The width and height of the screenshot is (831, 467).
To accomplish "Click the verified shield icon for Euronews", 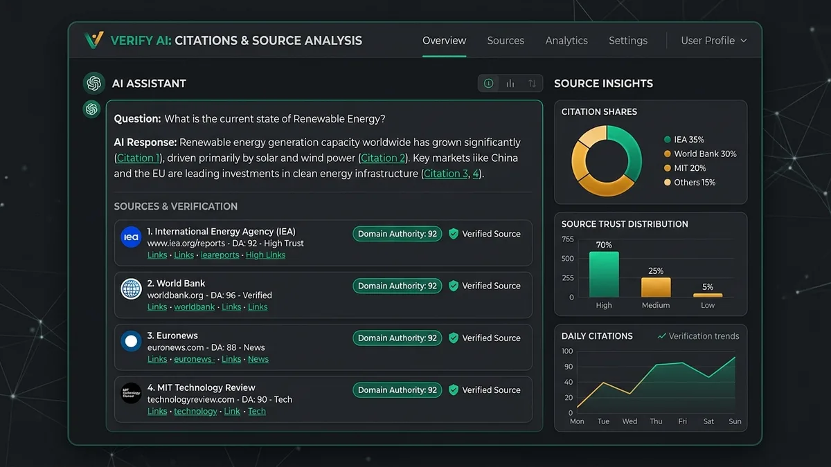I will [x=454, y=338].
